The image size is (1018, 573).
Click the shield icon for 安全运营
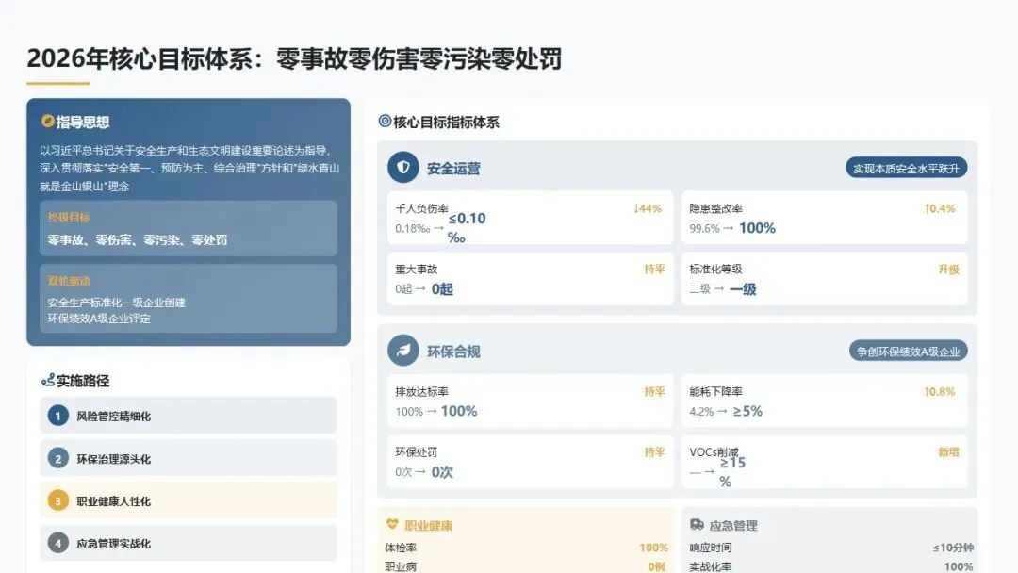click(x=403, y=168)
